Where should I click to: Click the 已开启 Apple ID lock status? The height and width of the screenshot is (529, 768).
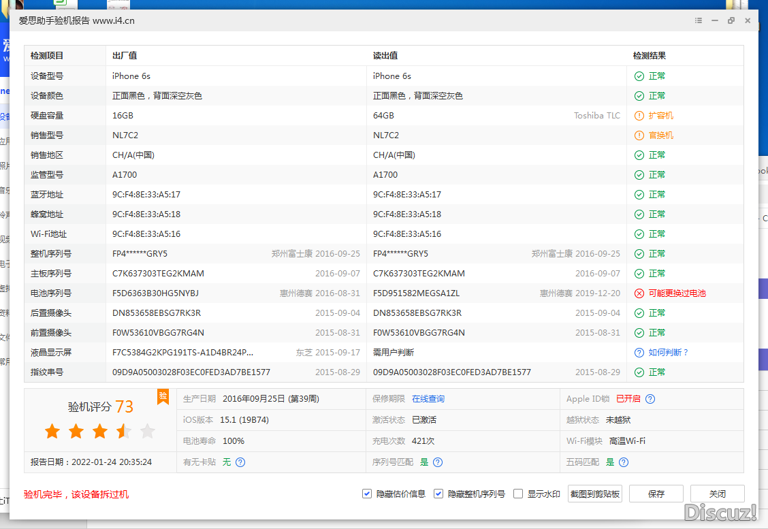[x=628, y=399]
